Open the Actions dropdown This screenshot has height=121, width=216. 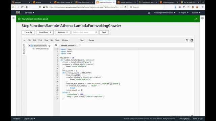click(x=63, y=32)
